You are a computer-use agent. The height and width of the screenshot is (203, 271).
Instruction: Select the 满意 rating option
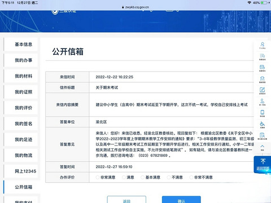(128, 177)
